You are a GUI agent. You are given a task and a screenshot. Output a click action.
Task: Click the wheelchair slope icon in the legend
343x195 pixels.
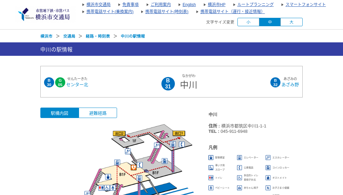(210, 167)
